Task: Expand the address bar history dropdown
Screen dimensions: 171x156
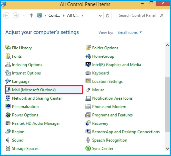Action: (100, 15)
